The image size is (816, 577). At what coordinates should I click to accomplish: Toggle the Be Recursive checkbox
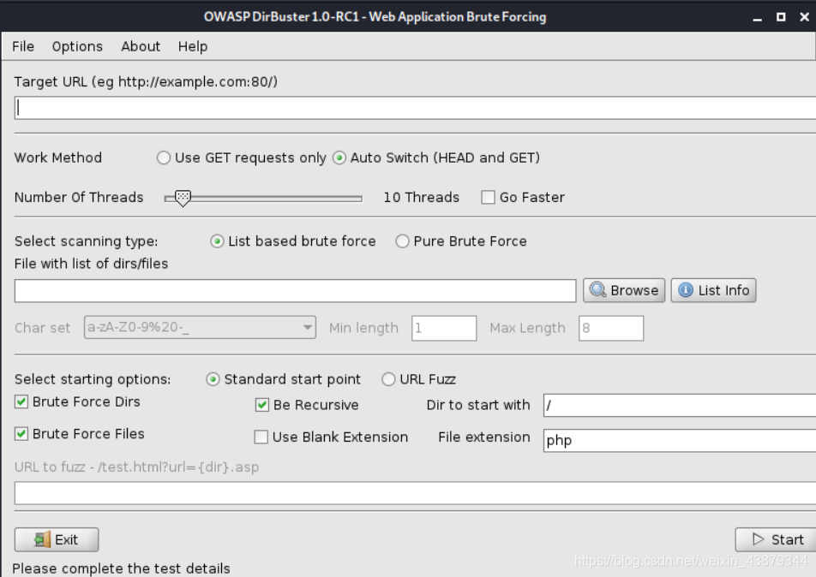click(262, 405)
